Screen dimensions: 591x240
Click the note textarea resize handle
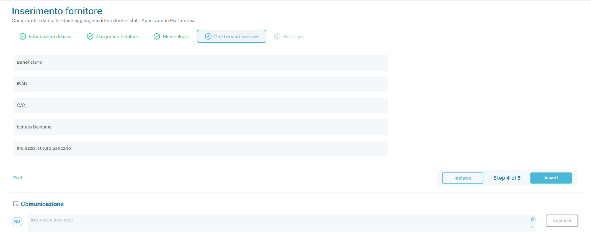point(532,228)
